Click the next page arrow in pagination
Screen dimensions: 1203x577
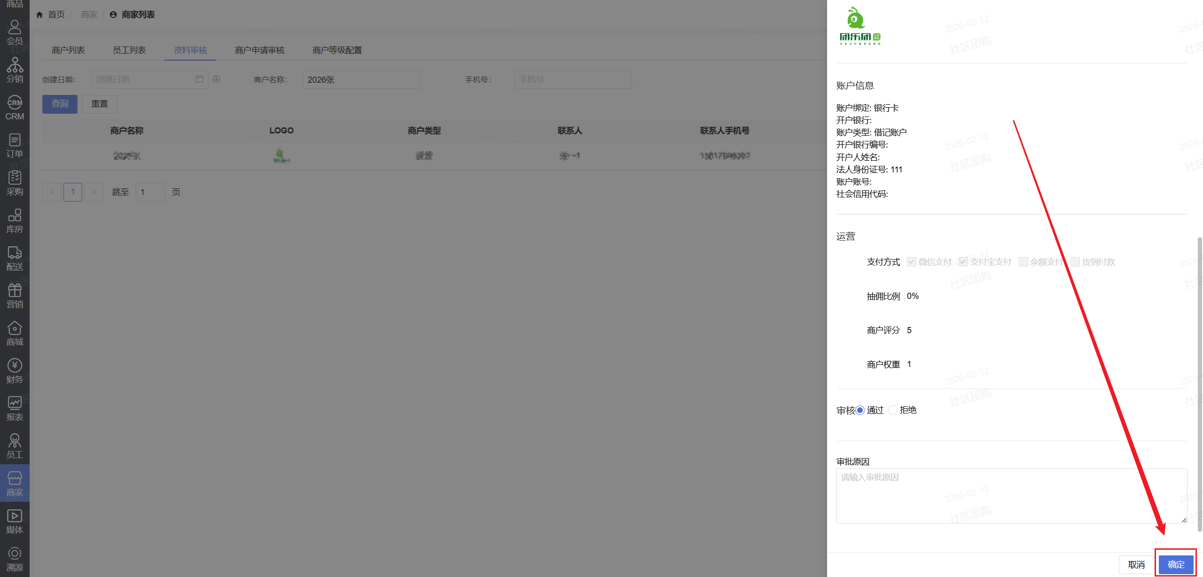click(x=94, y=192)
